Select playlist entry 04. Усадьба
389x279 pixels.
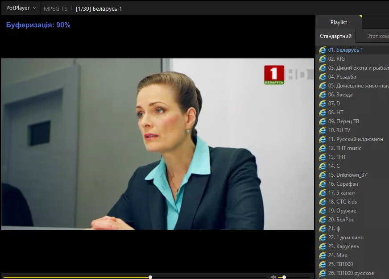click(x=352, y=77)
